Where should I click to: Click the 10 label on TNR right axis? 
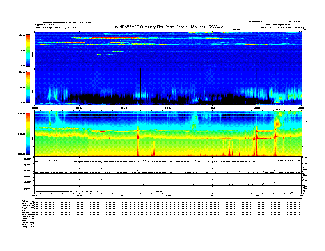(x=304, y=147)
